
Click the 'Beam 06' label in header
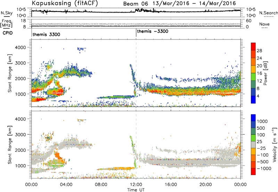pyautogui.click(x=136, y=4)
